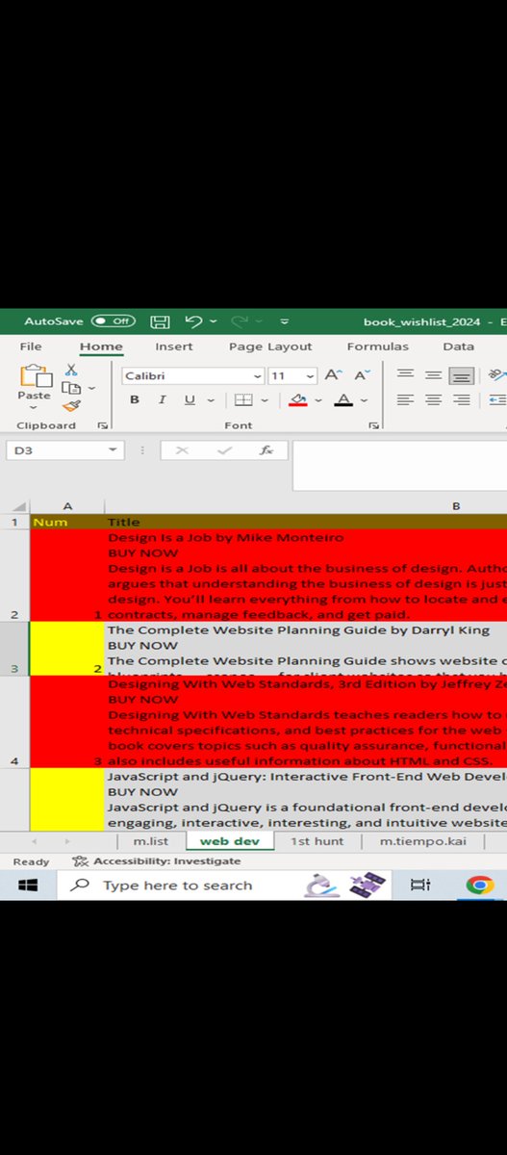This screenshot has width=507, height=1155.
Task: Toggle Bold formatting
Action: point(135,399)
